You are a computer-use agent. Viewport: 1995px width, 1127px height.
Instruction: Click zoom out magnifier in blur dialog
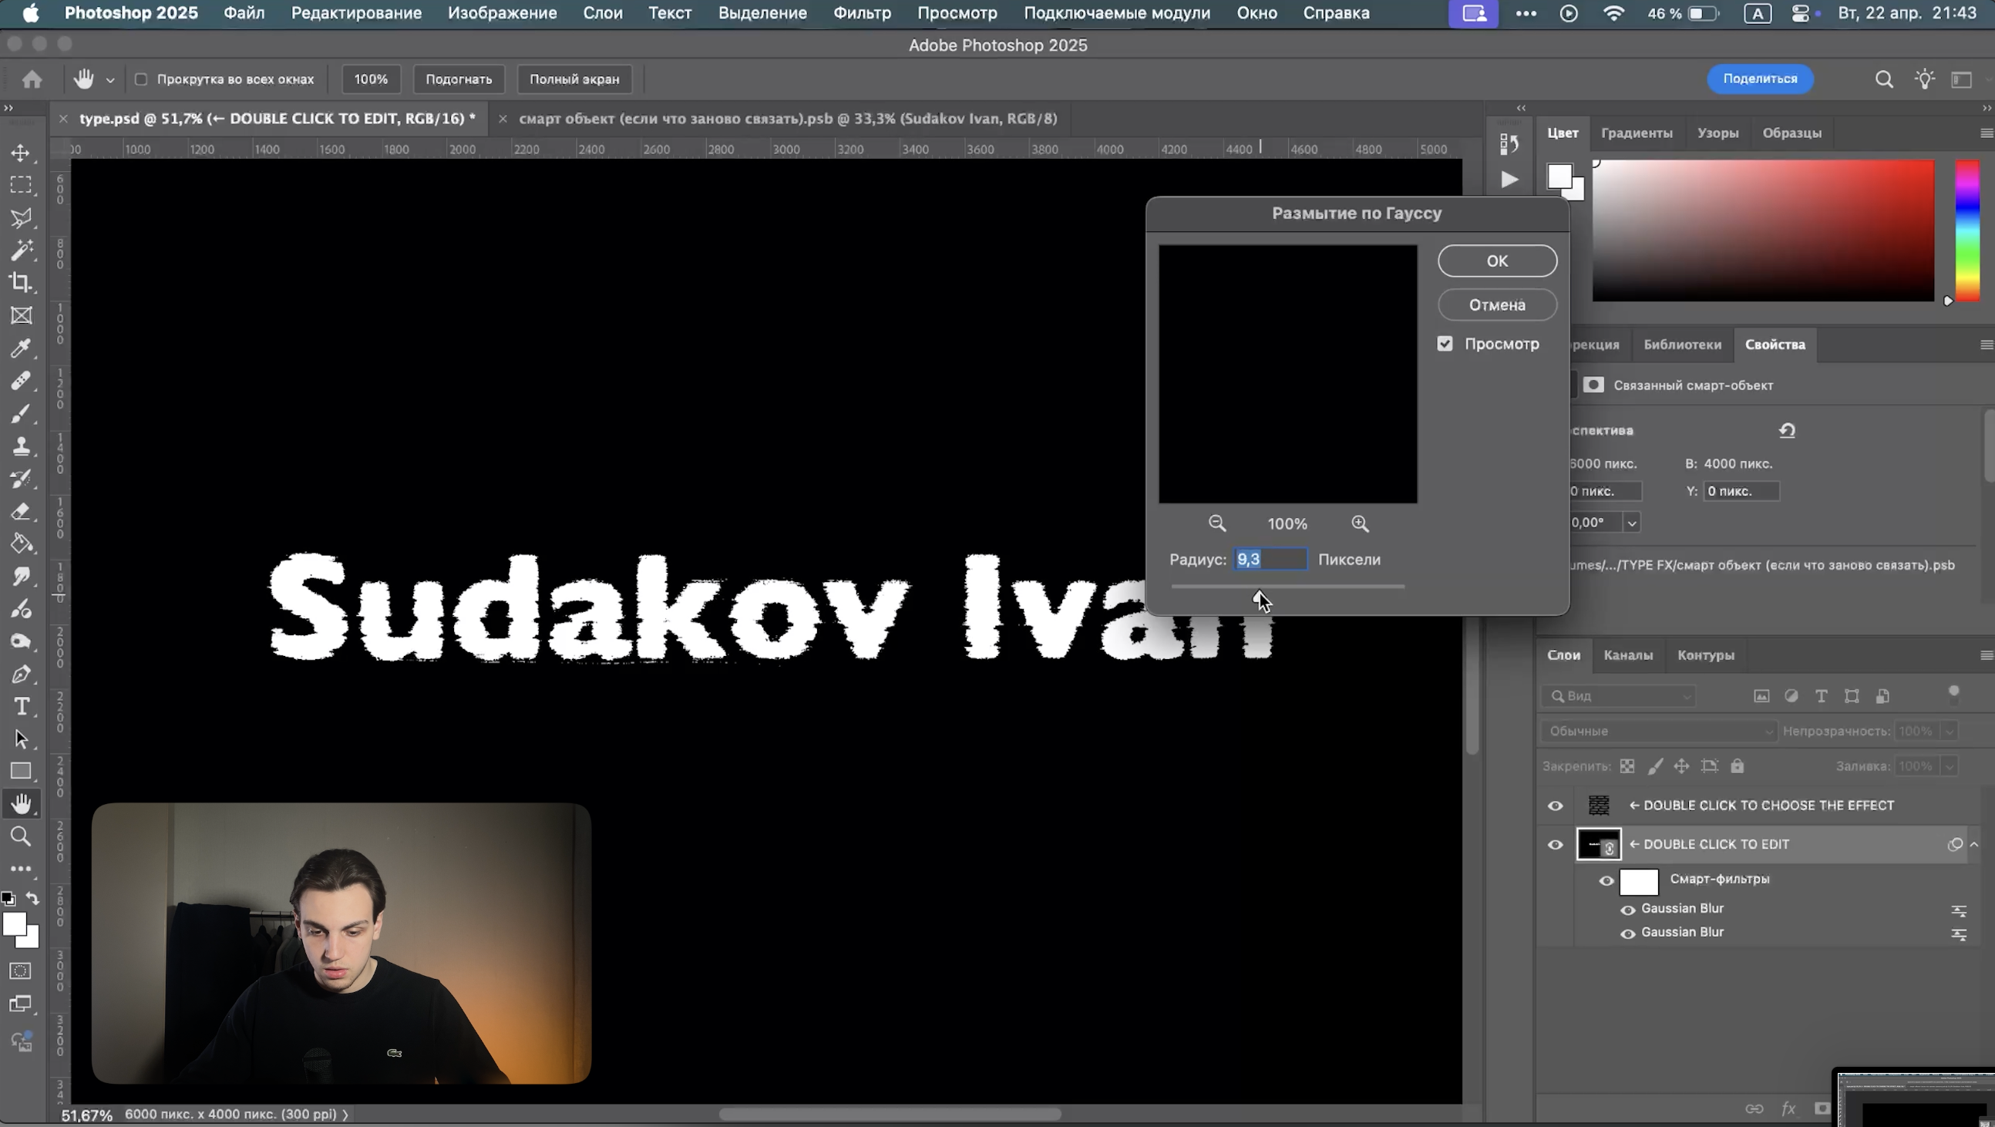pos(1216,524)
